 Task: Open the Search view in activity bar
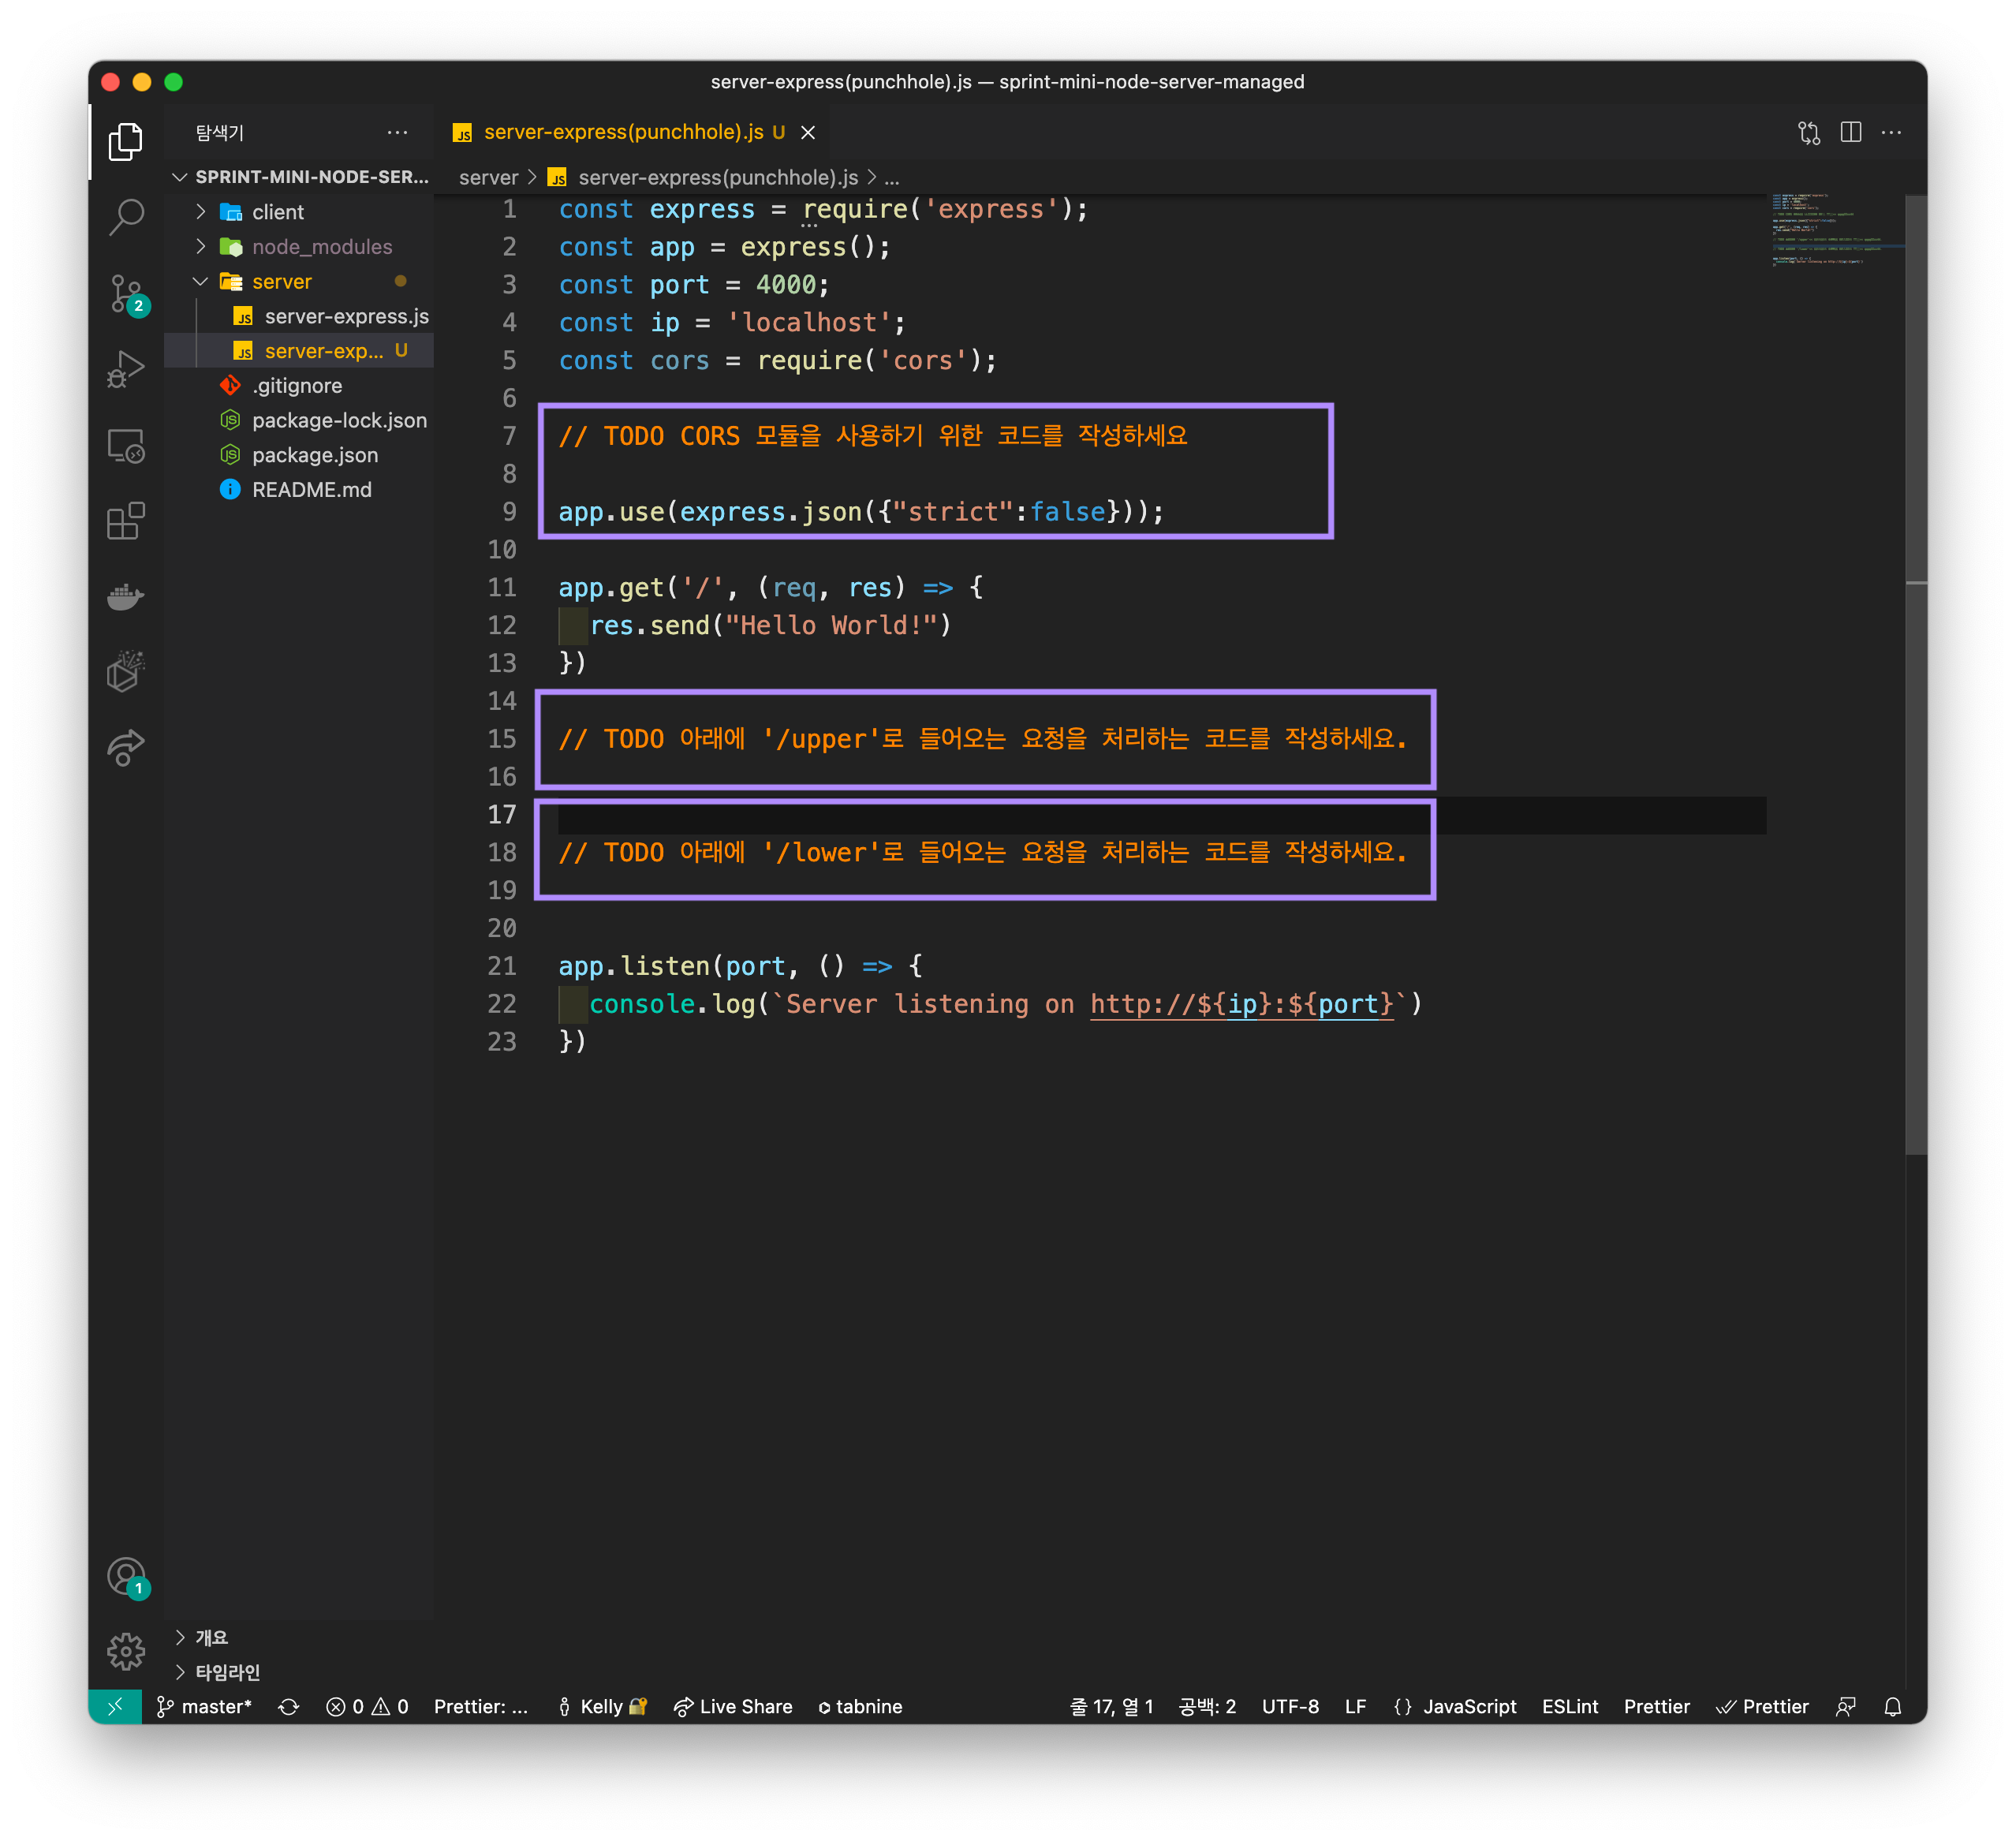coord(126,216)
